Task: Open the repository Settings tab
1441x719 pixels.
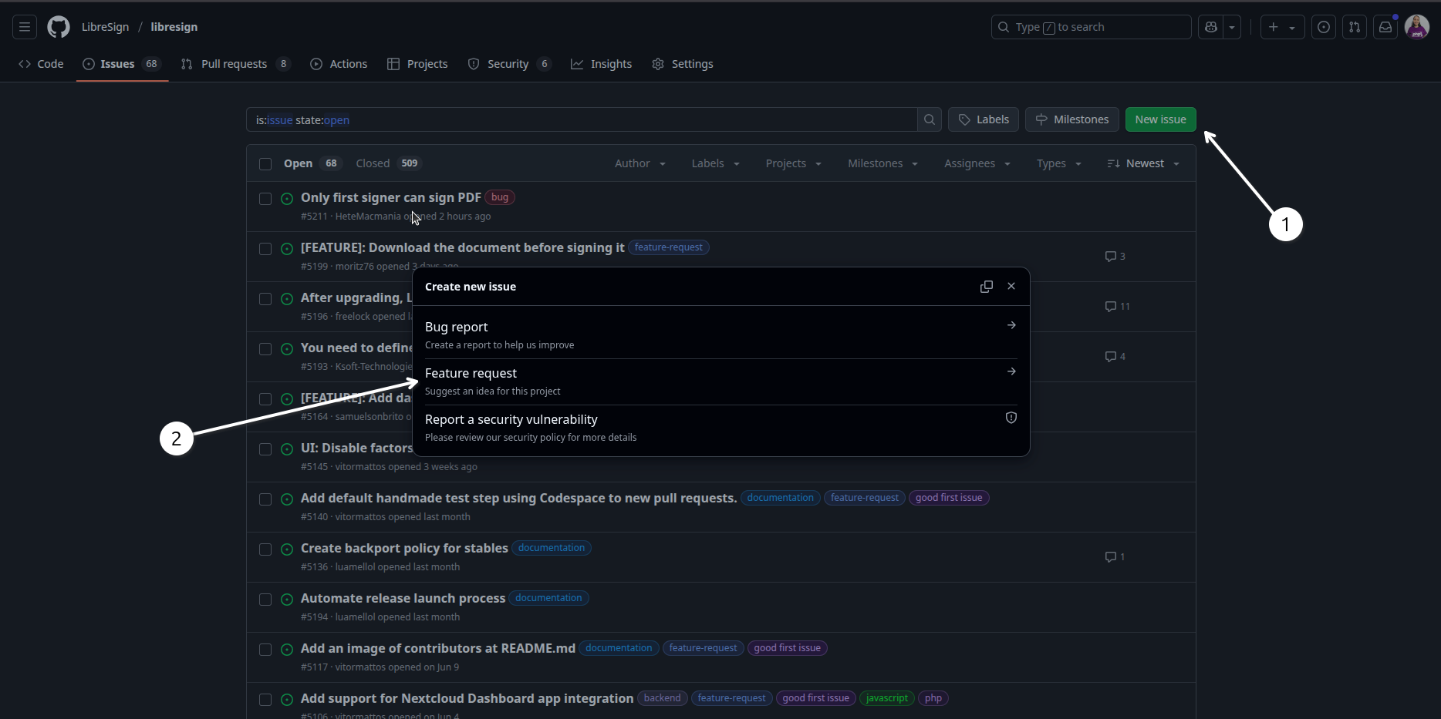Action: [x=683, y=64]
